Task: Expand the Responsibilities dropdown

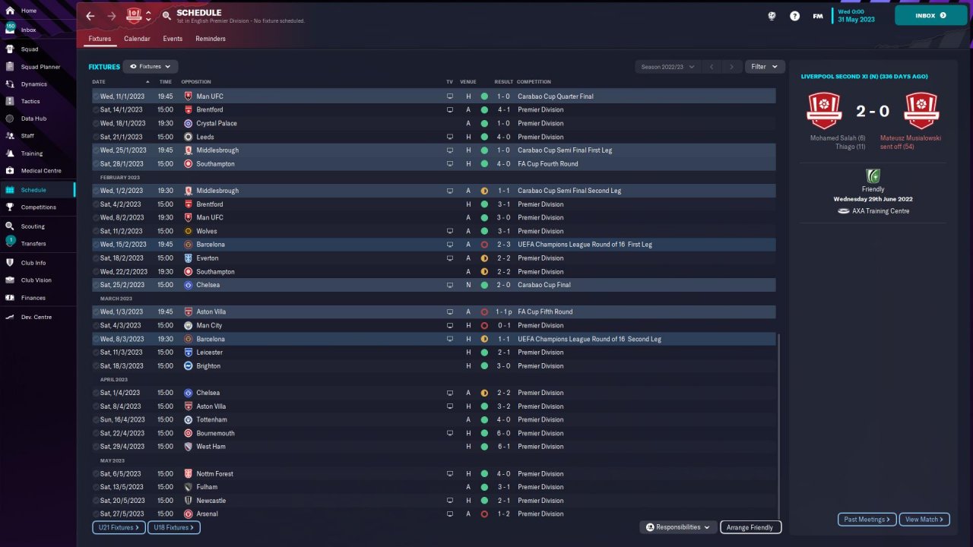Action: tap(678, 527)
